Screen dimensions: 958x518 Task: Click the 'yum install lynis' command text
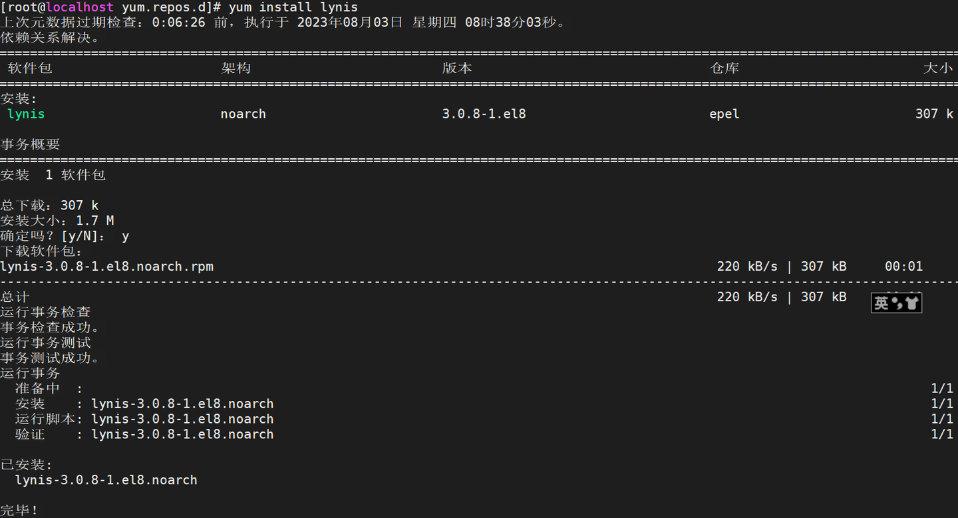[x=293, y=7]
